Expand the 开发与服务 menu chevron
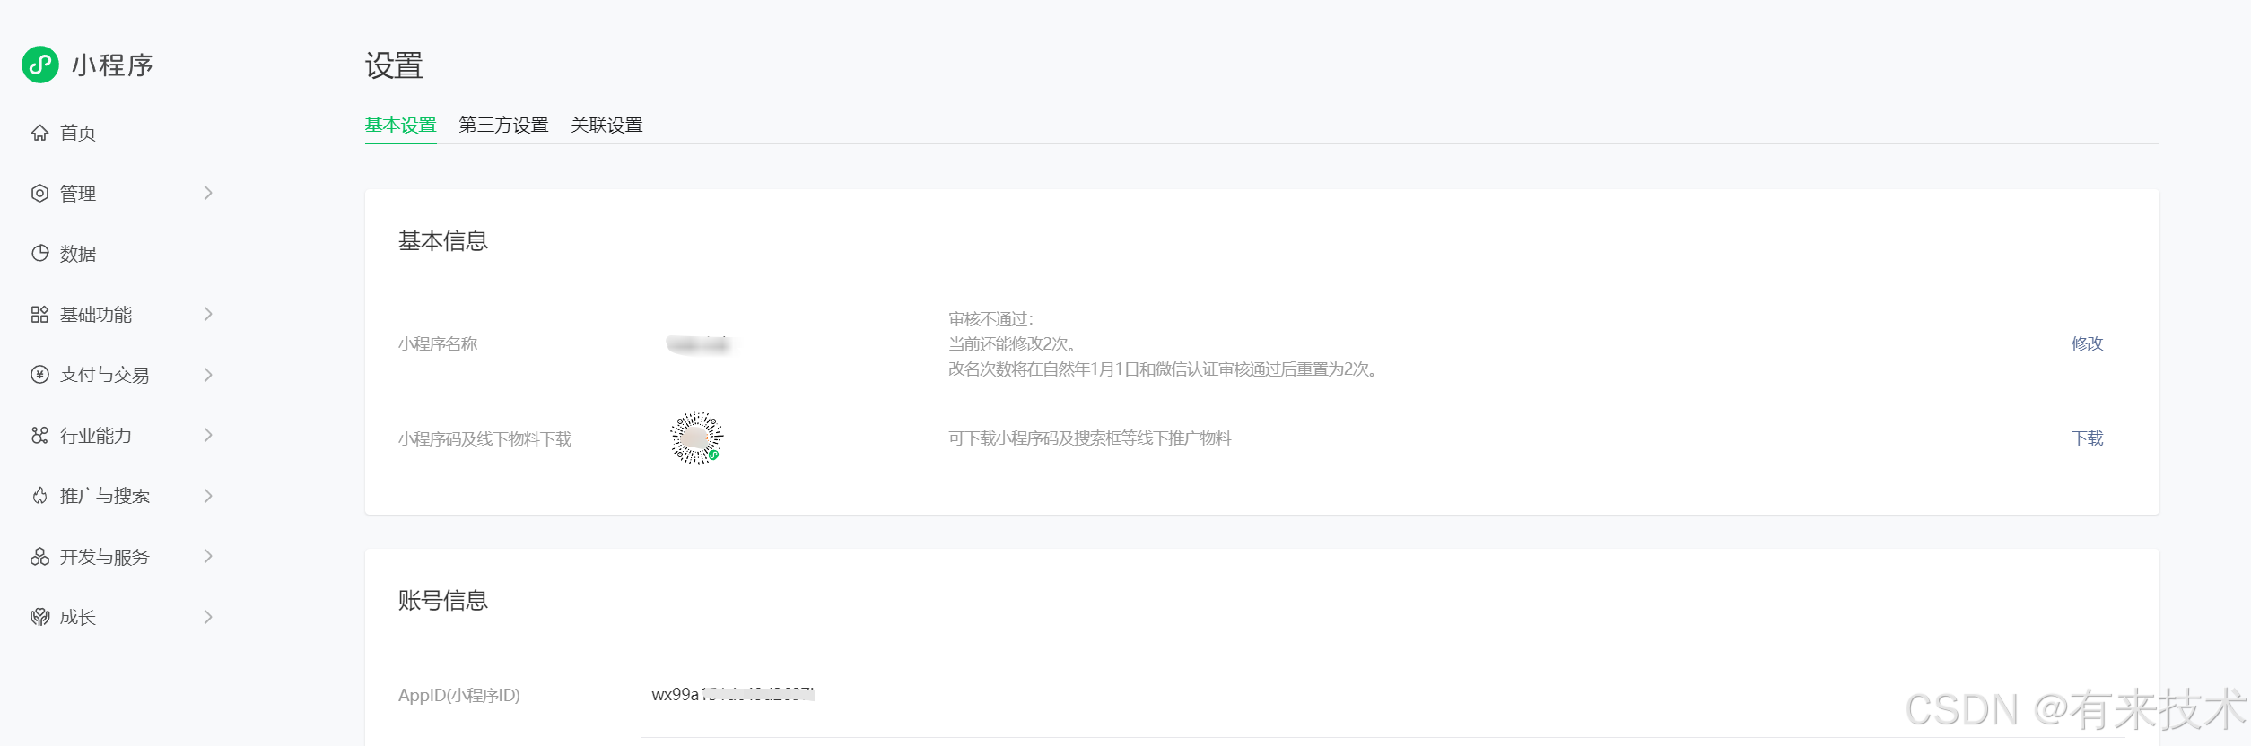Viewport: 2251px width, 746px height. [x=208, y=556]
